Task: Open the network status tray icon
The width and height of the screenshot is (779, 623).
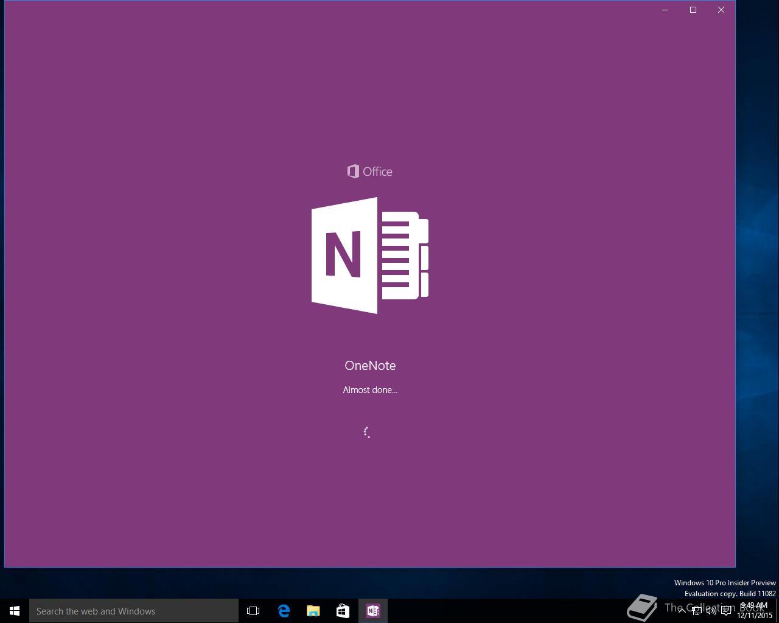Action: tap(697, 611)
